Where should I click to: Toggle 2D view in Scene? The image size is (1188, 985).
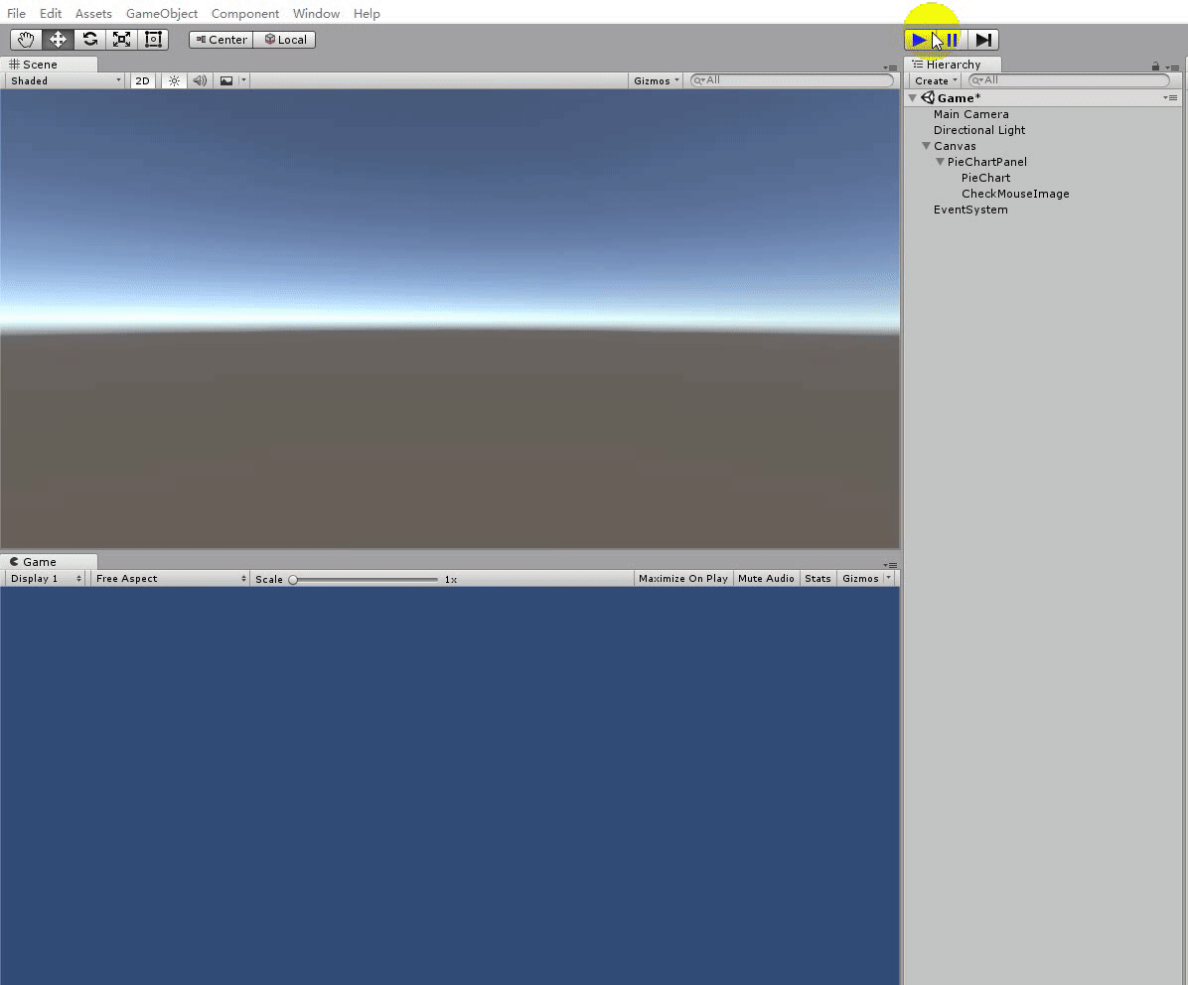coord(142,81)
